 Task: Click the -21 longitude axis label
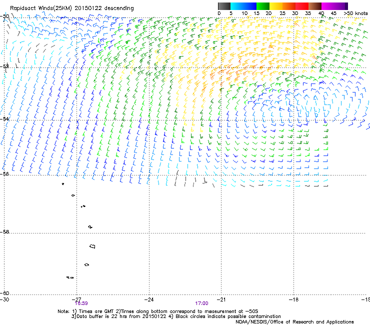(221, 299)
